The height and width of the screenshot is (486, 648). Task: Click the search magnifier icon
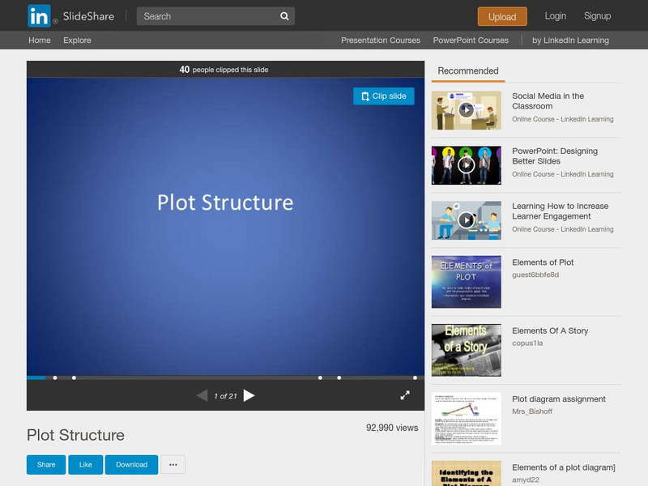pos(284,16)
